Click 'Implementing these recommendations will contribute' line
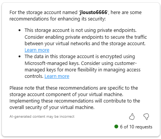The height and width of the screenshot is (139, 161). tap(75, 101)
